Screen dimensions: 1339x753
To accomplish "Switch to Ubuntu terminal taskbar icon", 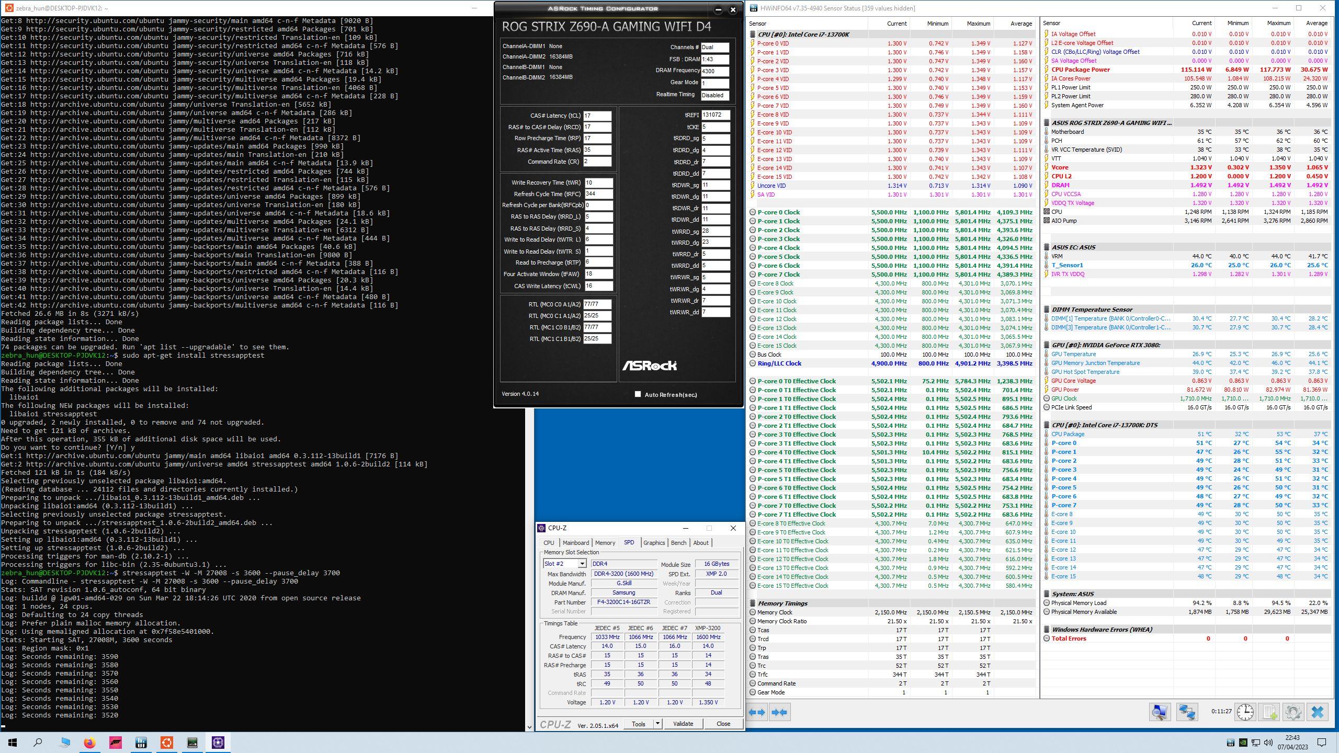I will (x=166, y=742).
